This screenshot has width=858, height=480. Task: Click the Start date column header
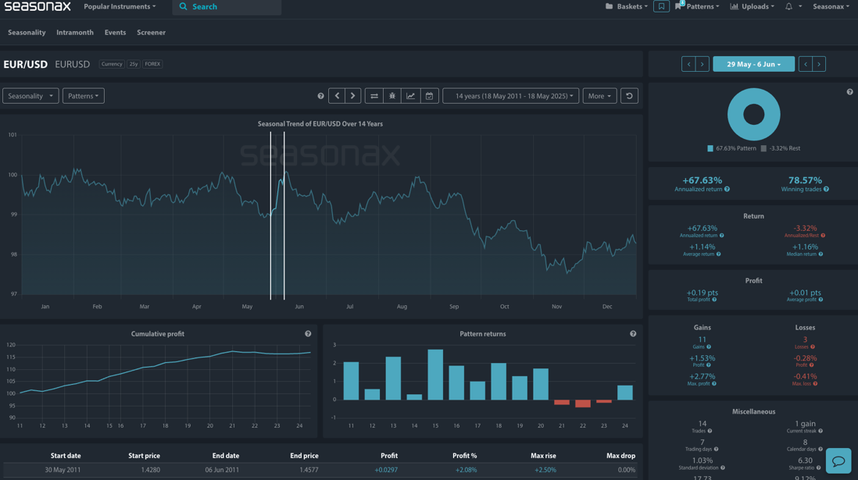click(66, 455)
